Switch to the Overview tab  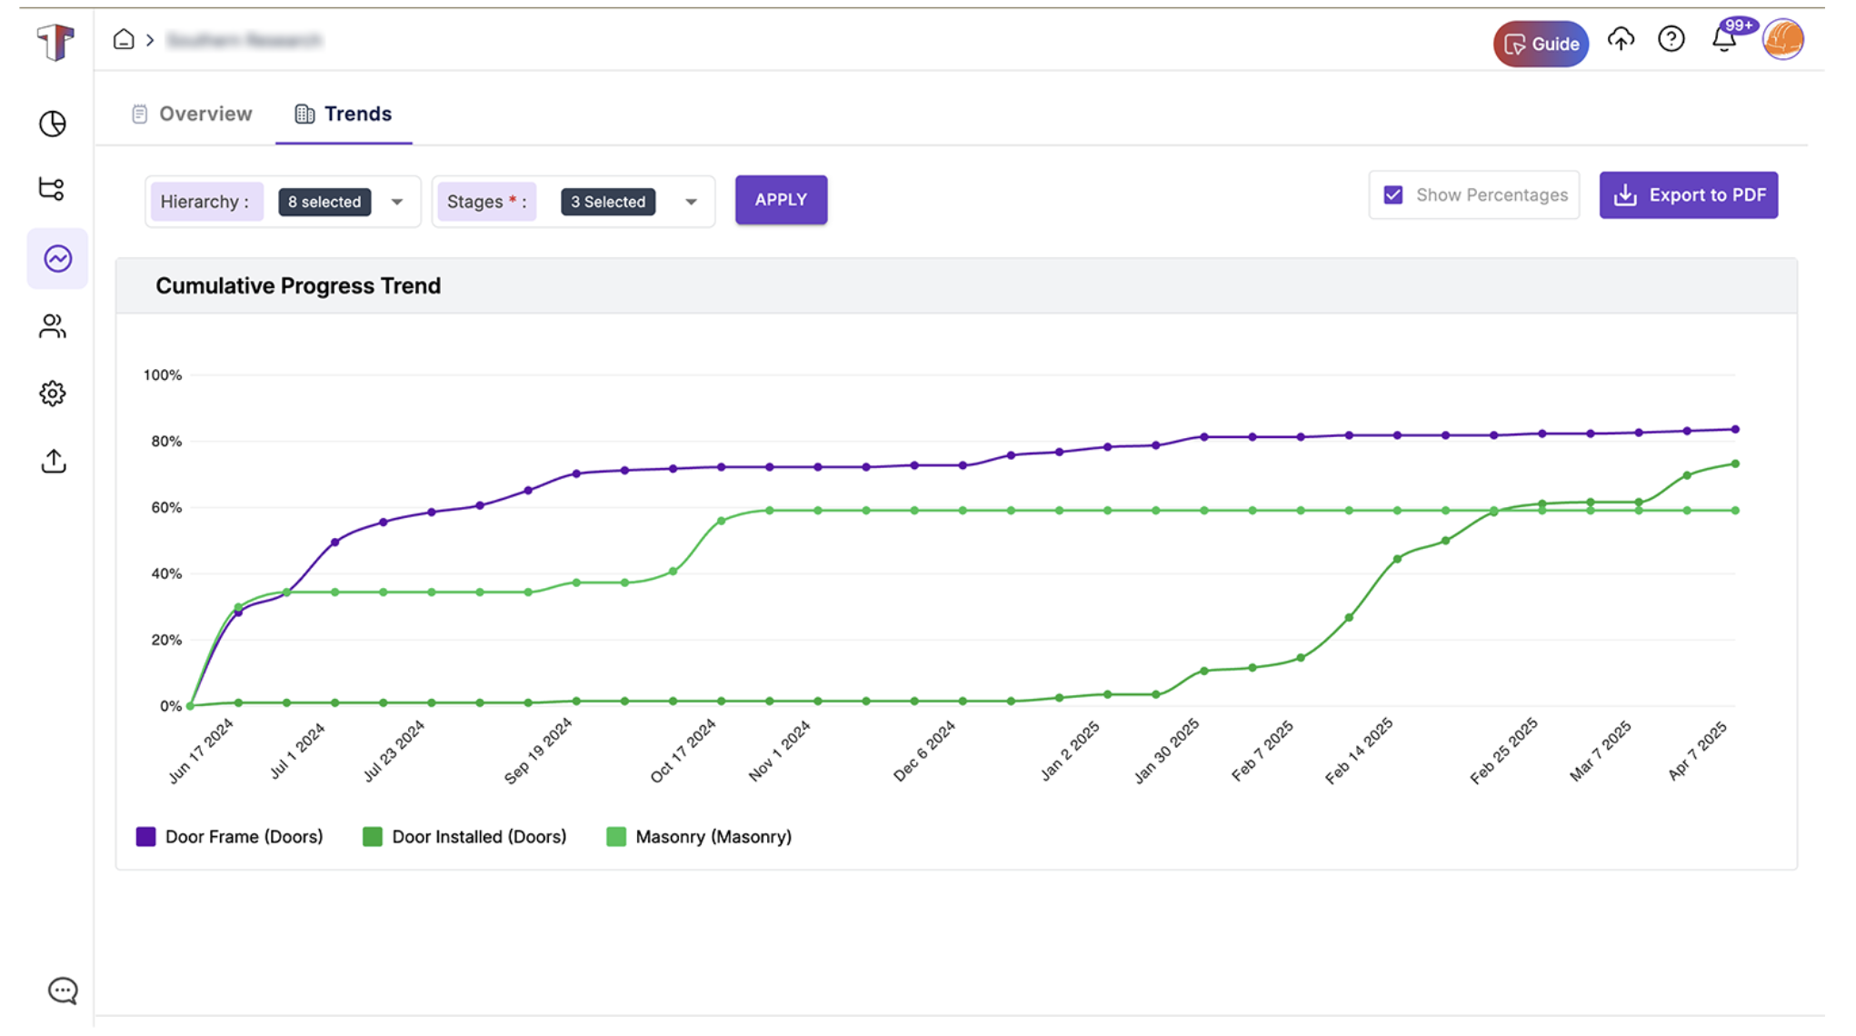192,115
